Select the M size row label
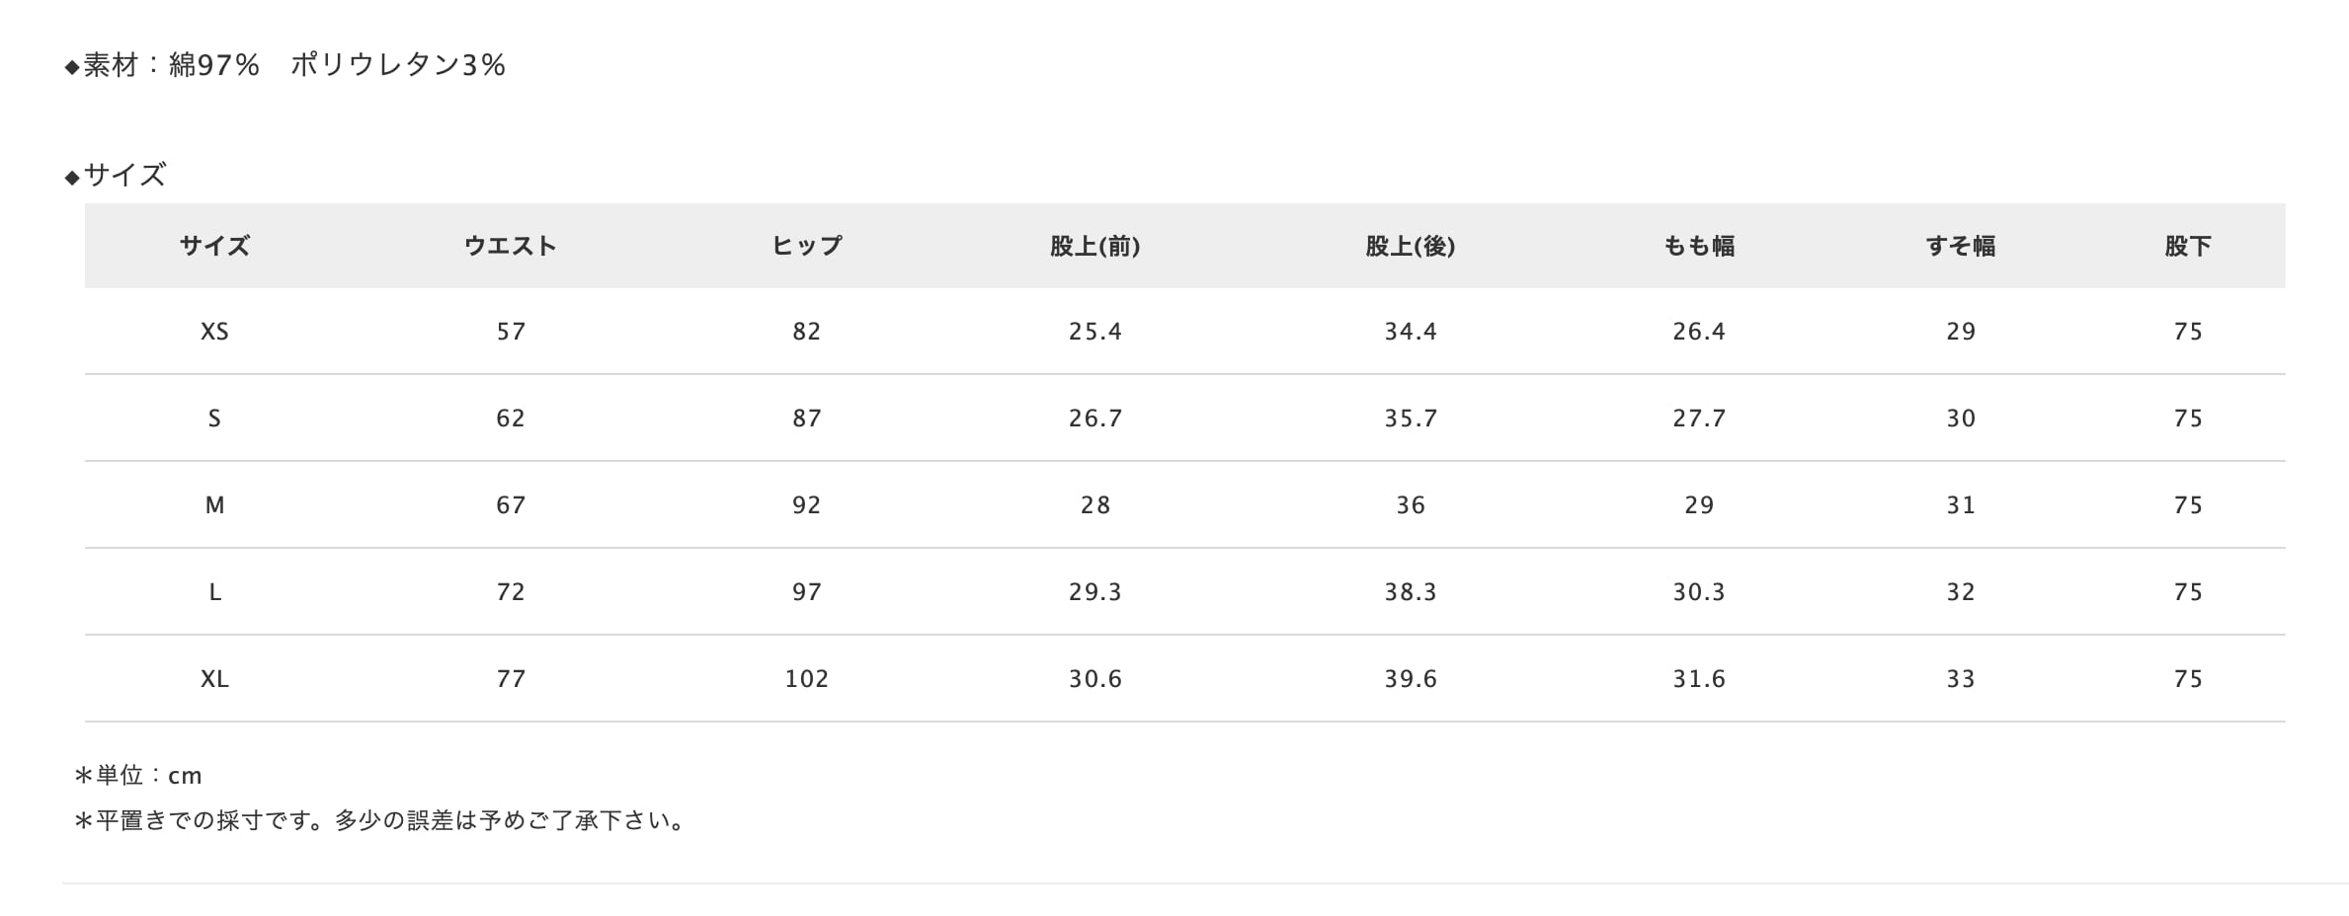2349x916 pixels. coord(214,505)
